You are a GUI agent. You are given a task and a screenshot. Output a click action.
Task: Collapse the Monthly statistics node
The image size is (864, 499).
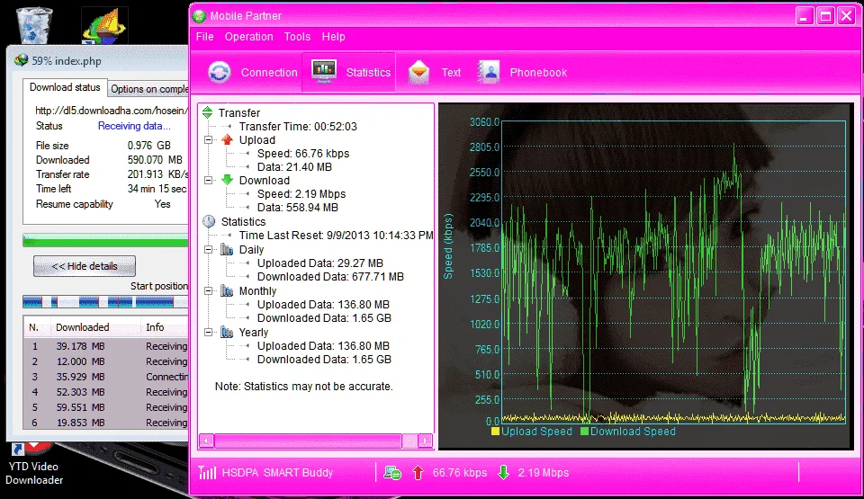coord(208,290)
